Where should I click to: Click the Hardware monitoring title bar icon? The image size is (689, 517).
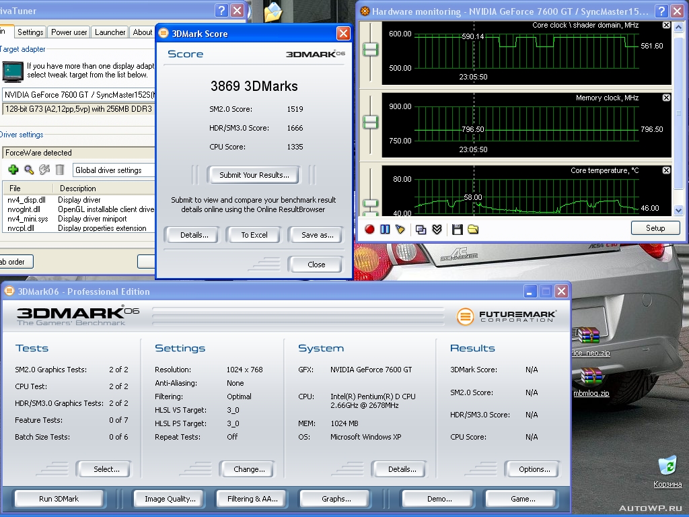pyautogui.click(x=365, y=11)
